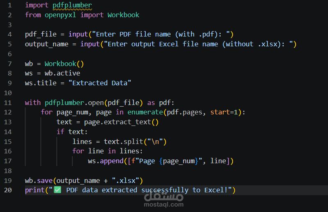Click 'start=1' argument

coord(224,112)
